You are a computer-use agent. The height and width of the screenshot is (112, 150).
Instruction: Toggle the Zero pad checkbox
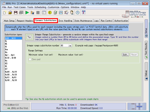30,59
